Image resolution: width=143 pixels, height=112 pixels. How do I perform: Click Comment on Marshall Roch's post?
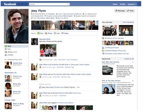coord(62,60)
